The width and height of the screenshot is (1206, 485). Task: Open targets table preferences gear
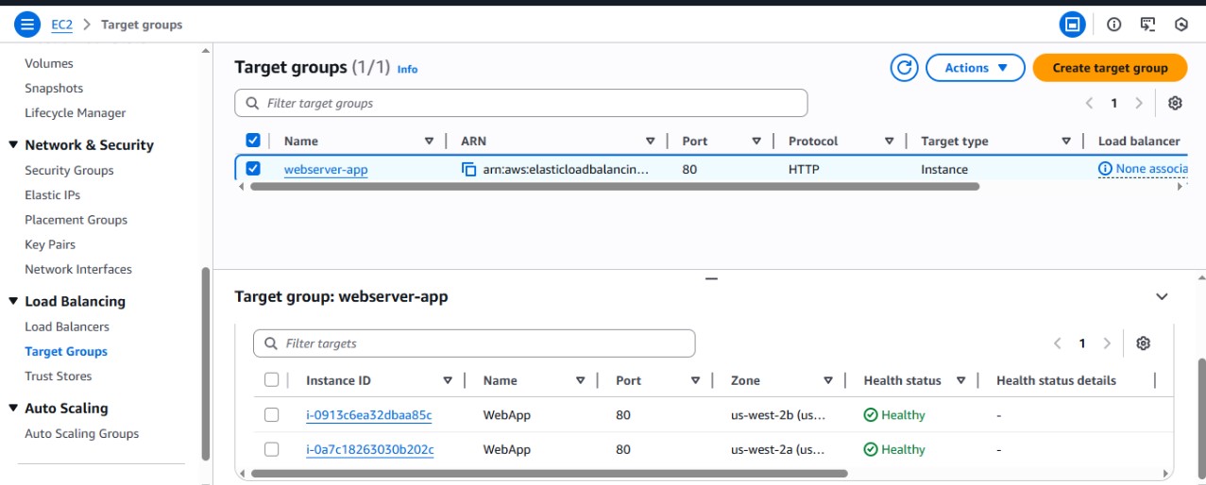point(1143,343)
